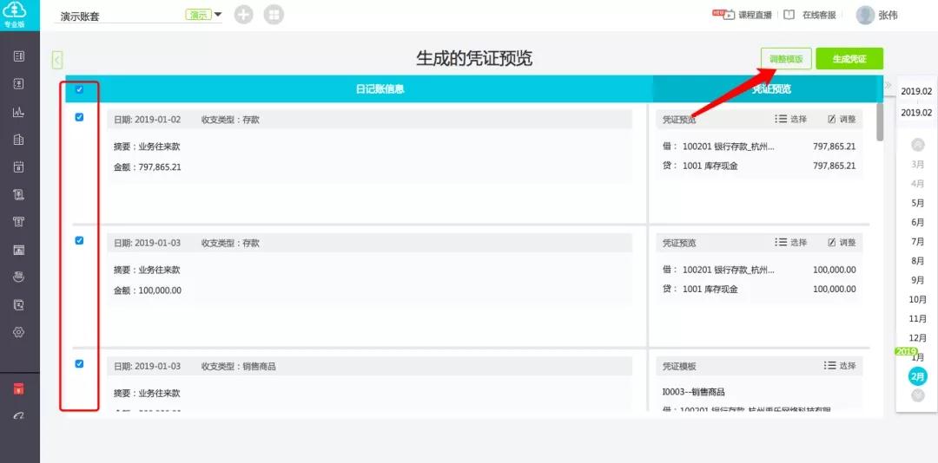Select 10月 in the month timeline

coord(918,299)
